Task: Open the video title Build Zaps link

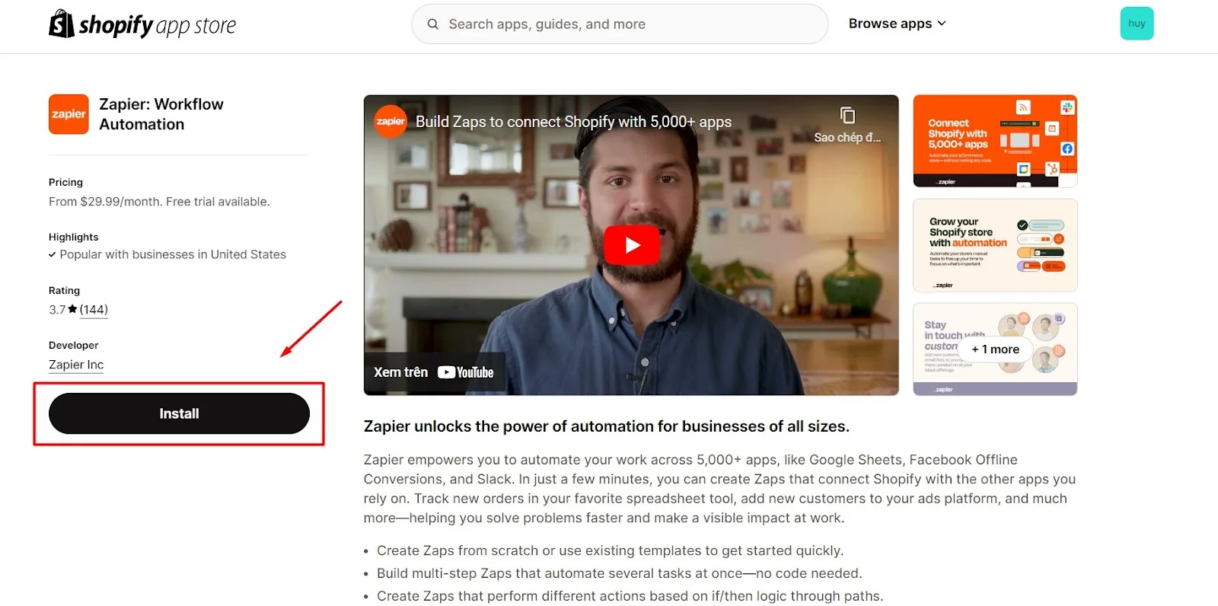Action: 573,122
